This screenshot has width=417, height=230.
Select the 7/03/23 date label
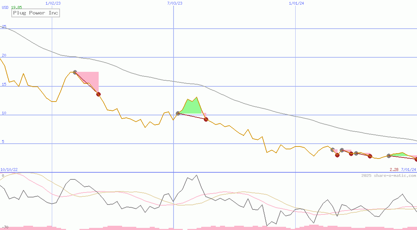[175, 3]
